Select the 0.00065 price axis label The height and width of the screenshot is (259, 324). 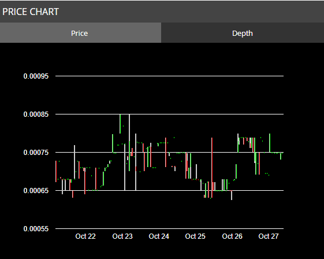pyautogui.click(x=36, y=191)
